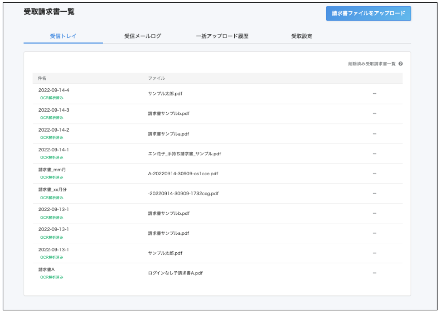Click subject 請求書_xx月分

tap(53, 189)
